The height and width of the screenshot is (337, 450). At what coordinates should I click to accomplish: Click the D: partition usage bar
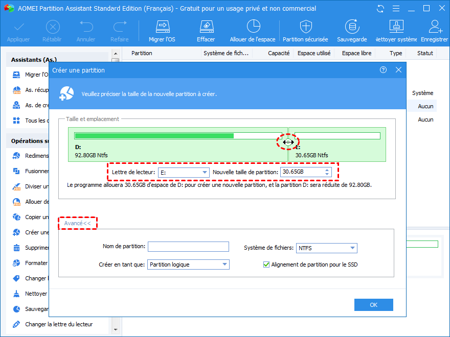[178, 136]
